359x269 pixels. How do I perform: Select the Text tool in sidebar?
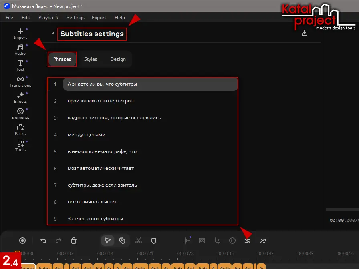[20, 66]
